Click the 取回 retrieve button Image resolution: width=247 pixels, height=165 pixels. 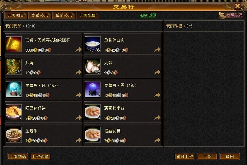pyautogui.click(x=230, y=156)
